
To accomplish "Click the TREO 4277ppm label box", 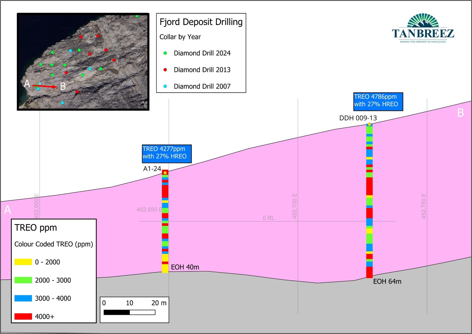I will point(167,154).
